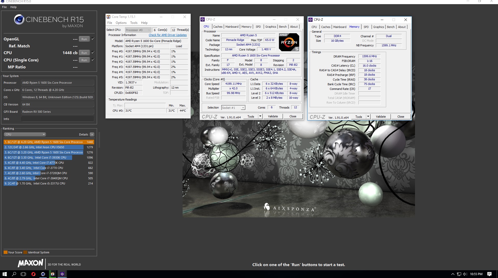Uncheck the CPU (Single Core) test checkbox
This screenshot has width=498, height=278.
tap(93, 60)
